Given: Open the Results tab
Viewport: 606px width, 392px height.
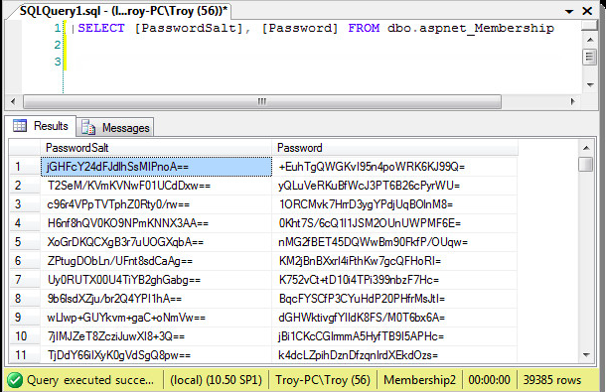Looking at the screenshot, I should (x=41, y=126).
